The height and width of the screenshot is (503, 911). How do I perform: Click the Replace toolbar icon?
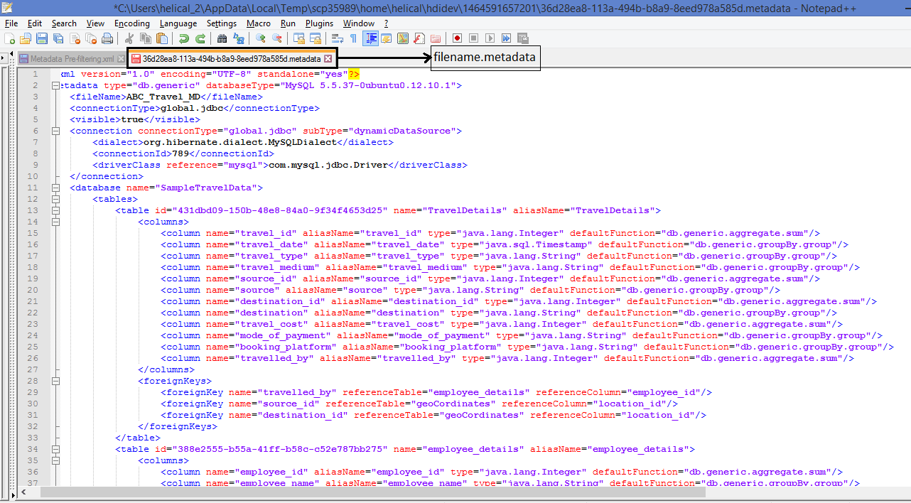pos(239,38)
